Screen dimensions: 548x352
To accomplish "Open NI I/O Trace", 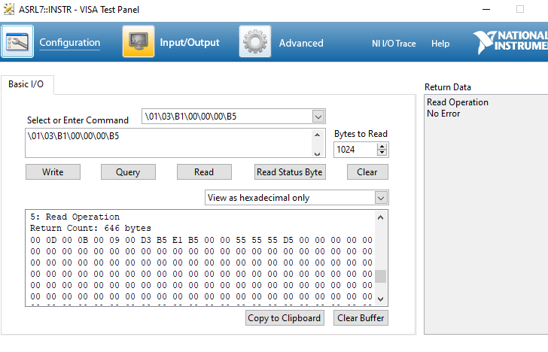I will tap(394, 44).
